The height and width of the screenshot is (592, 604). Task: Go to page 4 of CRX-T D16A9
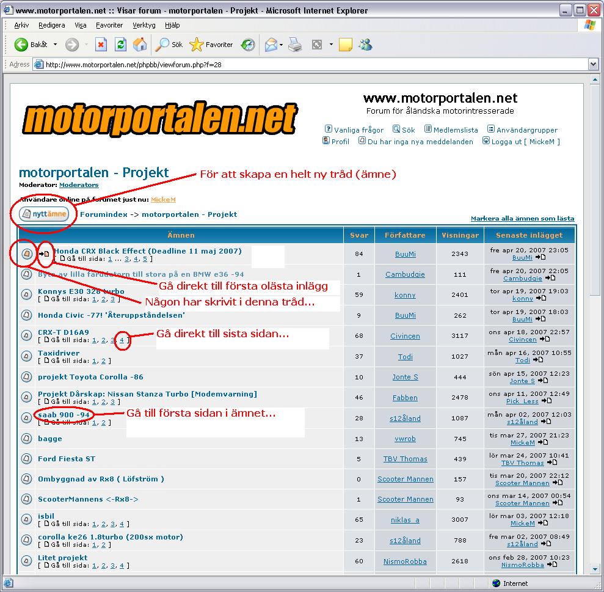[x=122, y=340]
